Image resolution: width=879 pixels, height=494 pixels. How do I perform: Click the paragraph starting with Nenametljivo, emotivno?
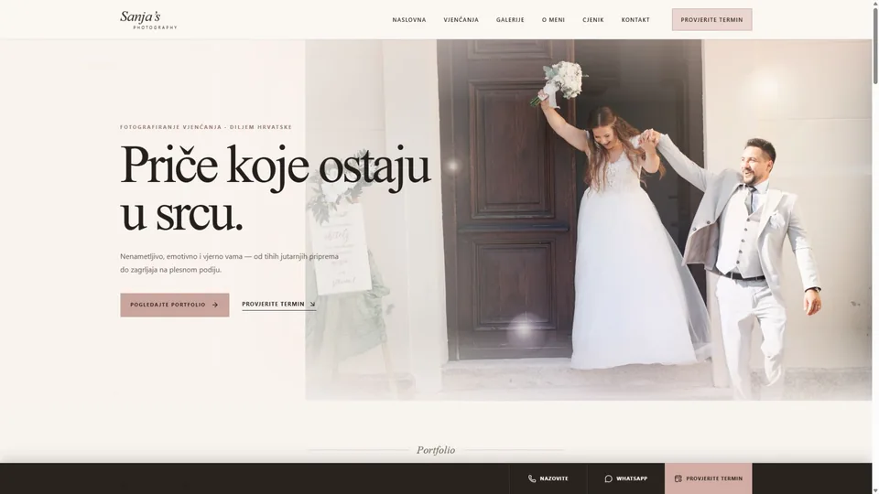(x=229, y=263)
